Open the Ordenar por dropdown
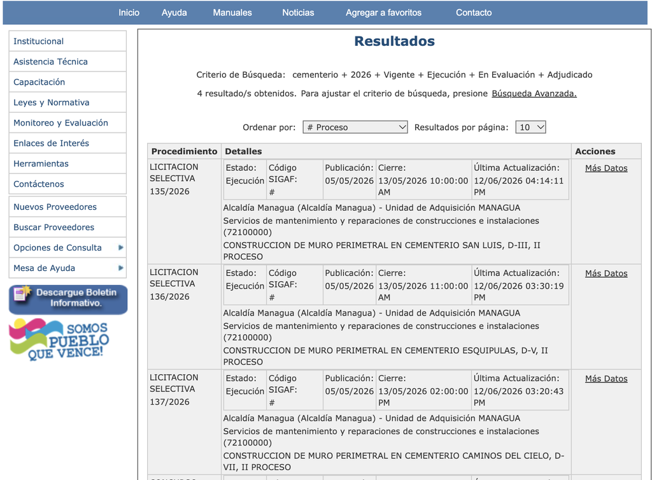Image resolution: width=652 pixels, height=480 pixels. coord(355,127)
